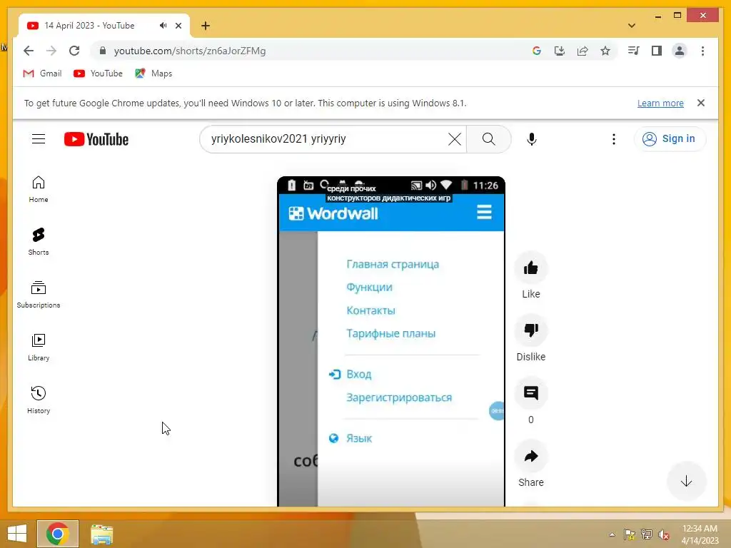Go to next Short with down arrow
The image size is (731, 548).
tap(686, 481)
